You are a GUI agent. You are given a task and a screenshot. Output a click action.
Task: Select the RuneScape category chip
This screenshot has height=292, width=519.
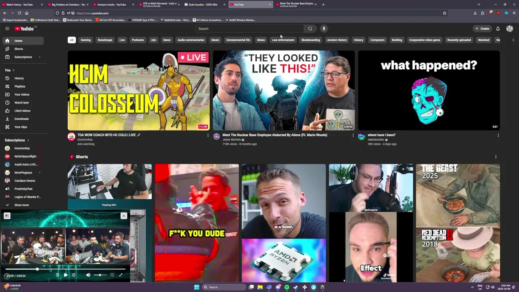coord(105,40)
